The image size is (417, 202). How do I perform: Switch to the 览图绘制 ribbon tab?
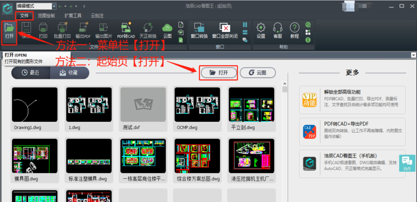(x=46, y=16)
